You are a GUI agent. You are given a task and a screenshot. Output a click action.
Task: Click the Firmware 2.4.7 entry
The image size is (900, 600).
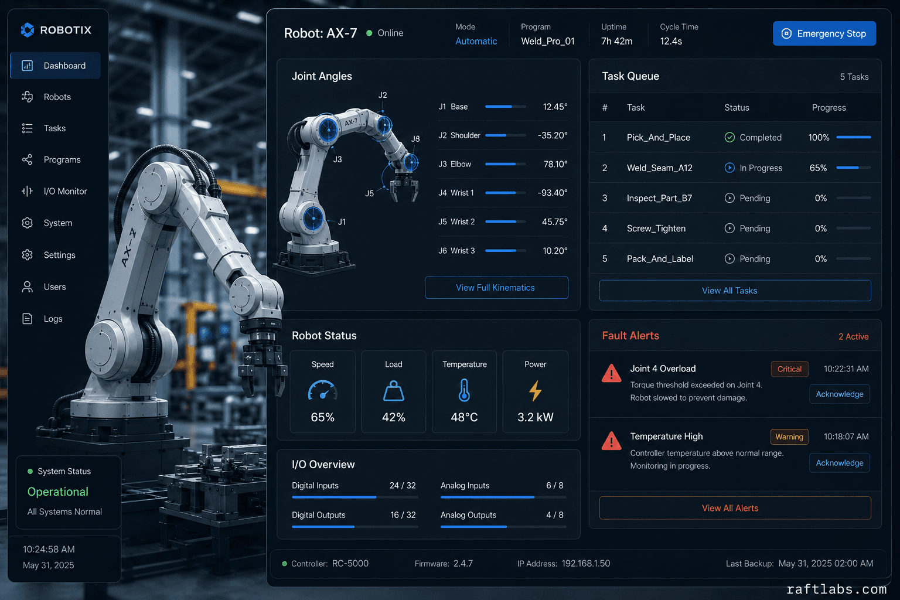coord(444,564)
